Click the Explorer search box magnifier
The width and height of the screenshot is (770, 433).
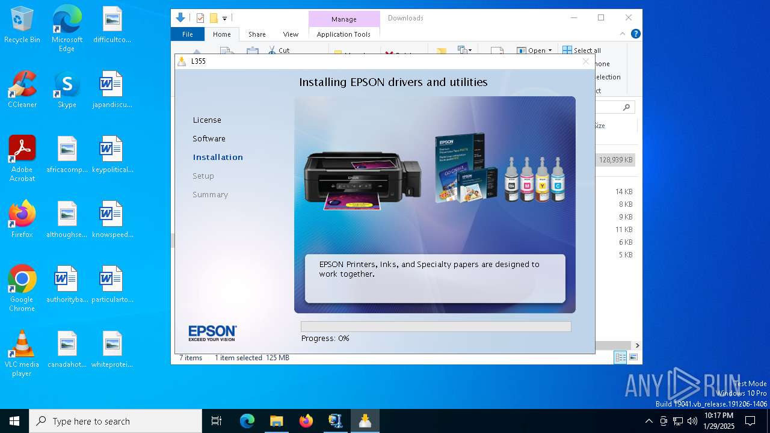[x=626, y=108]
